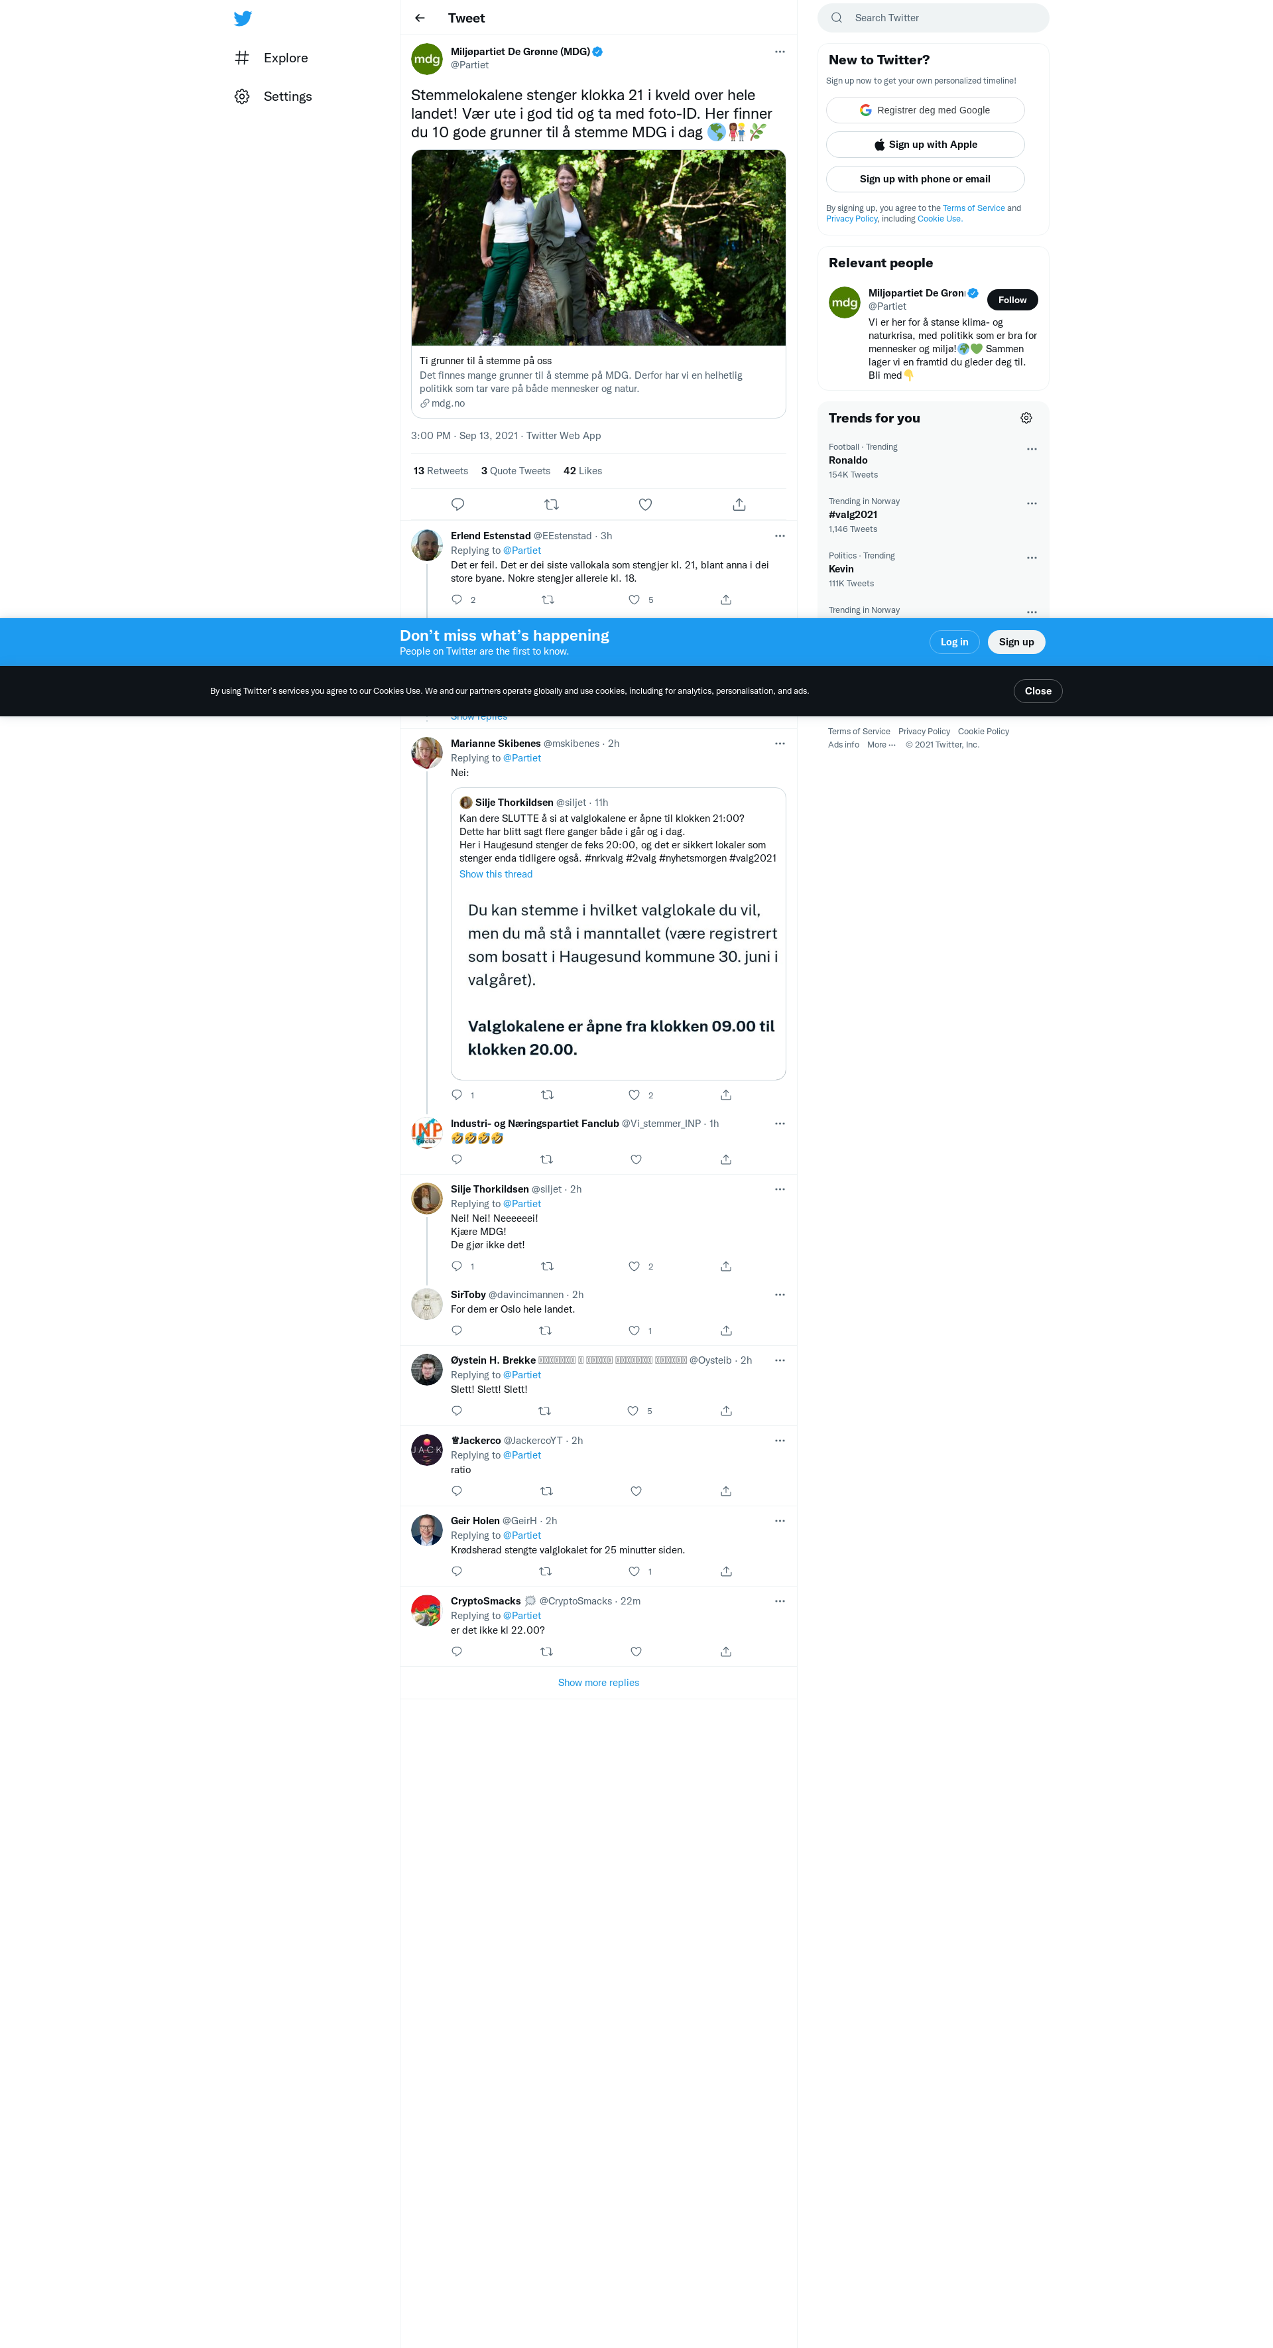This screenshot has height=2348, width=1273.
Task: Click the share icon under the main tweet
Action: click(x=739, y=504)
